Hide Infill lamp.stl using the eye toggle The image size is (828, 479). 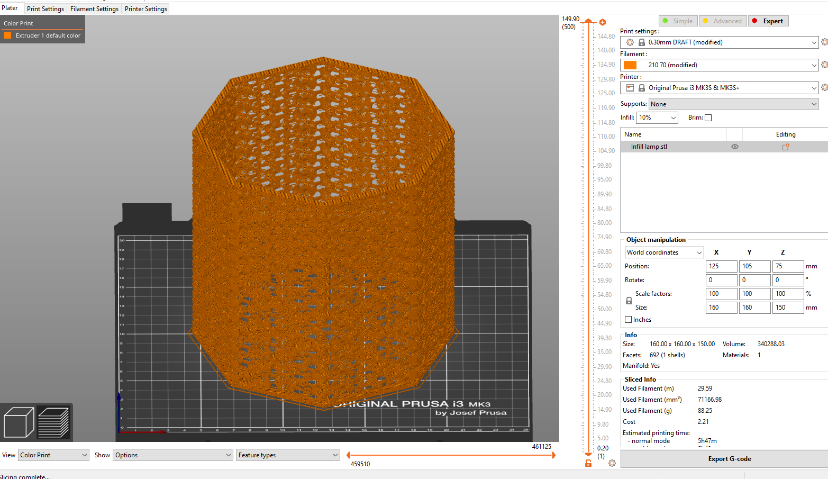[x=734, y=147]
